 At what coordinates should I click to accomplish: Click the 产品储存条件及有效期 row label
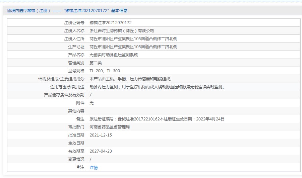tap(64, 95)
